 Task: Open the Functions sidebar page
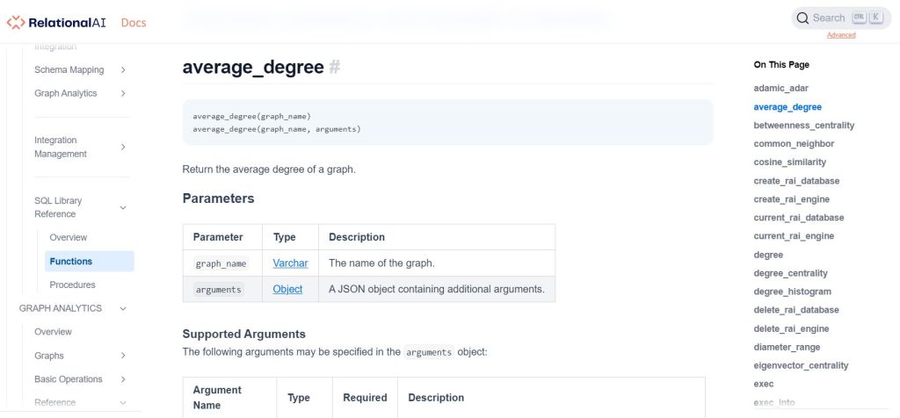(x=71, y=261)
